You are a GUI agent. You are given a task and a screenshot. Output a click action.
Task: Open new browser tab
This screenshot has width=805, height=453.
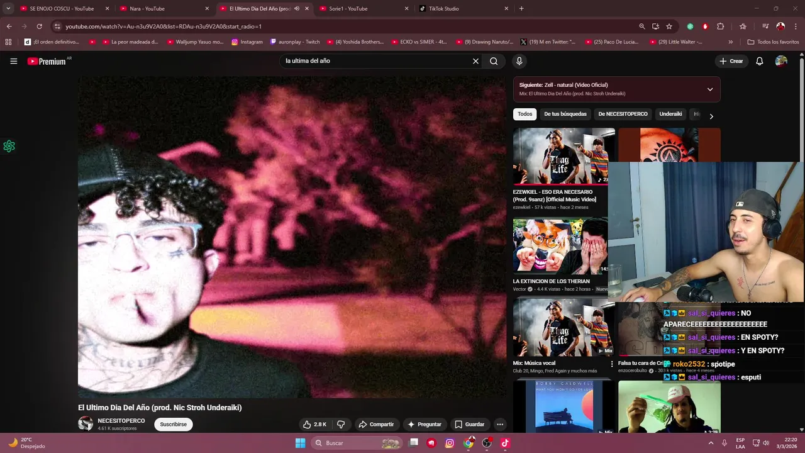[x=521, y=9]
